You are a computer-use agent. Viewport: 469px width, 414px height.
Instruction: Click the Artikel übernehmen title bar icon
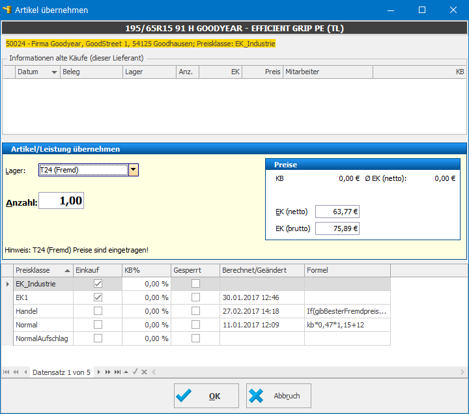pyautogui.click(x=7, y=10)
